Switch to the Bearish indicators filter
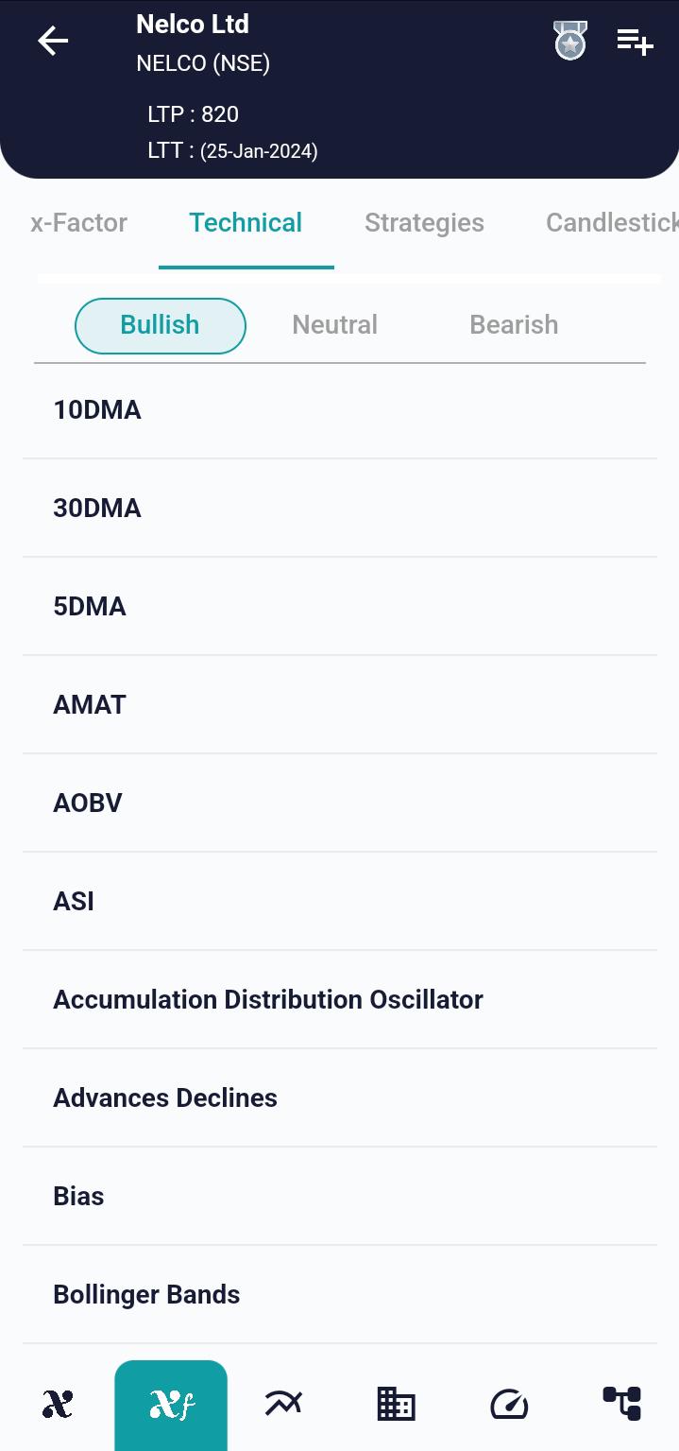 [x=514, y=324]
